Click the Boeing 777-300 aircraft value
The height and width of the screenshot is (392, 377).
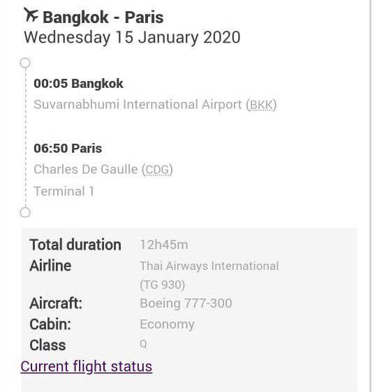[x=186, y=303]
